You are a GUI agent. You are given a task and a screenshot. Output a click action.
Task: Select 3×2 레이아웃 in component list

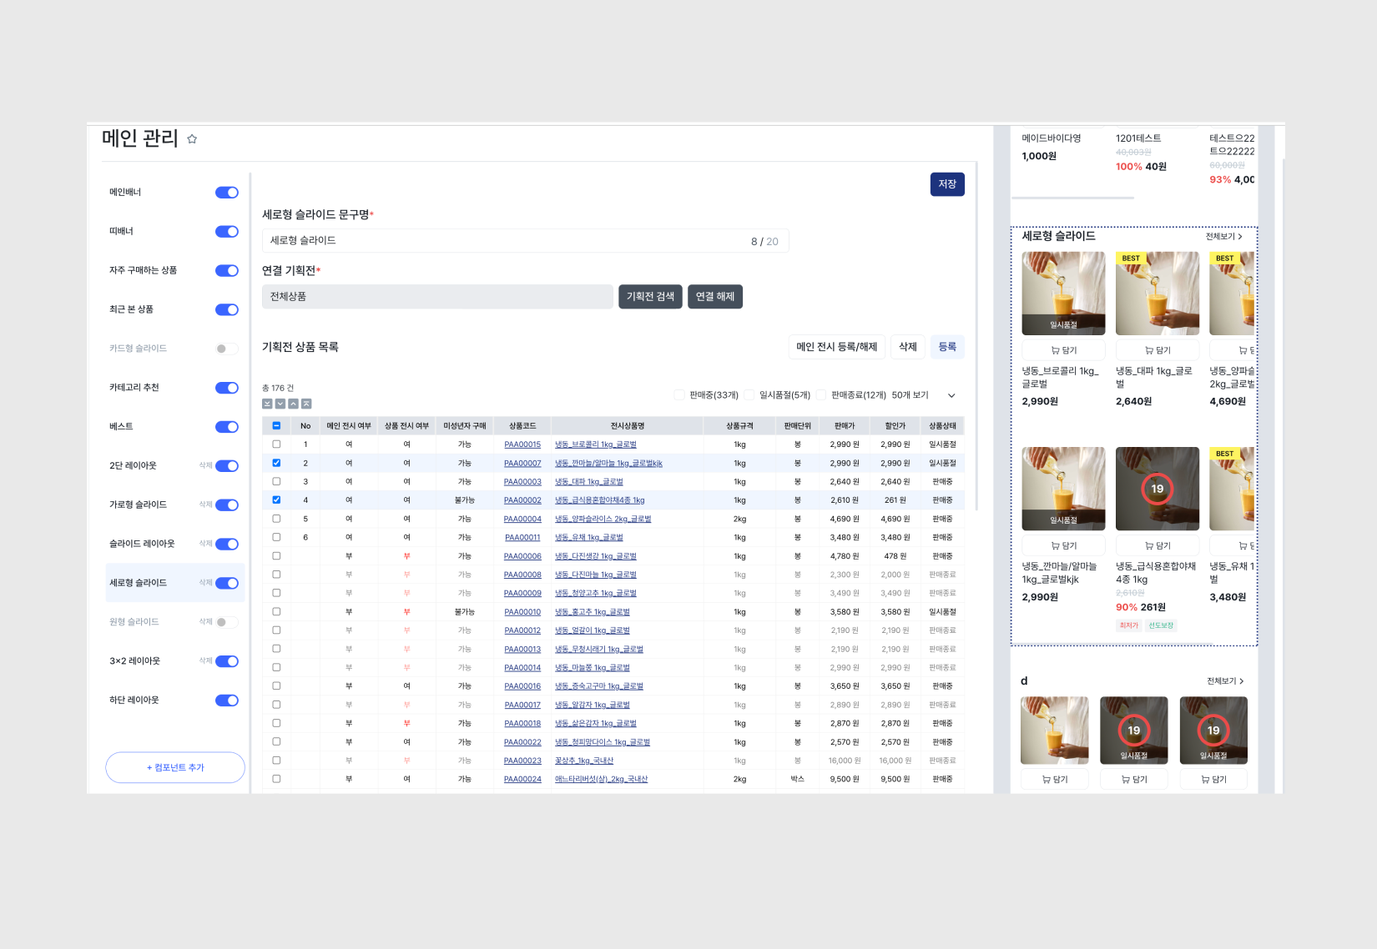tap(135, 661)
